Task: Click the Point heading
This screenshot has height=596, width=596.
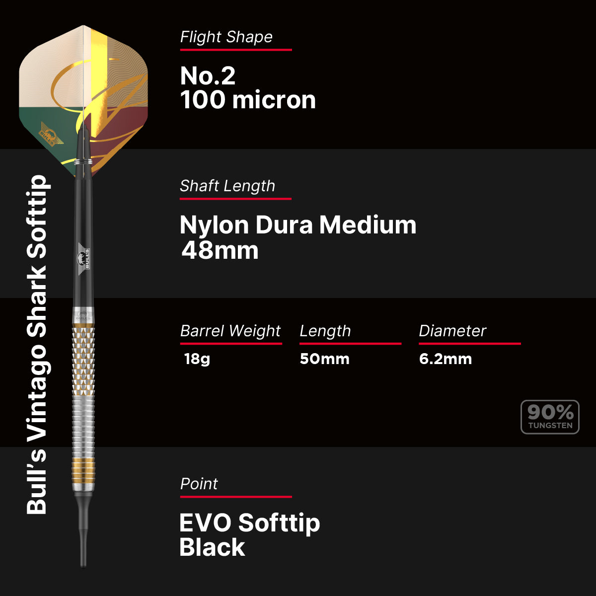Action: click(x=199, y=484)
